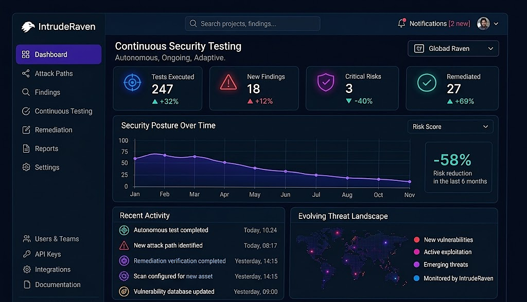Click the Autonomous test completed target icon
Screen dimensions: 527x302
point(124,230)
